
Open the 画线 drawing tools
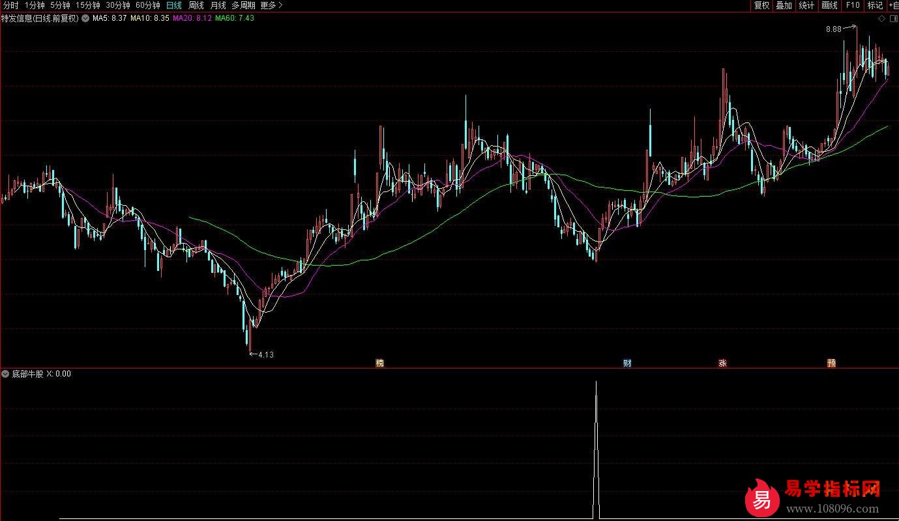pos(829,5)
